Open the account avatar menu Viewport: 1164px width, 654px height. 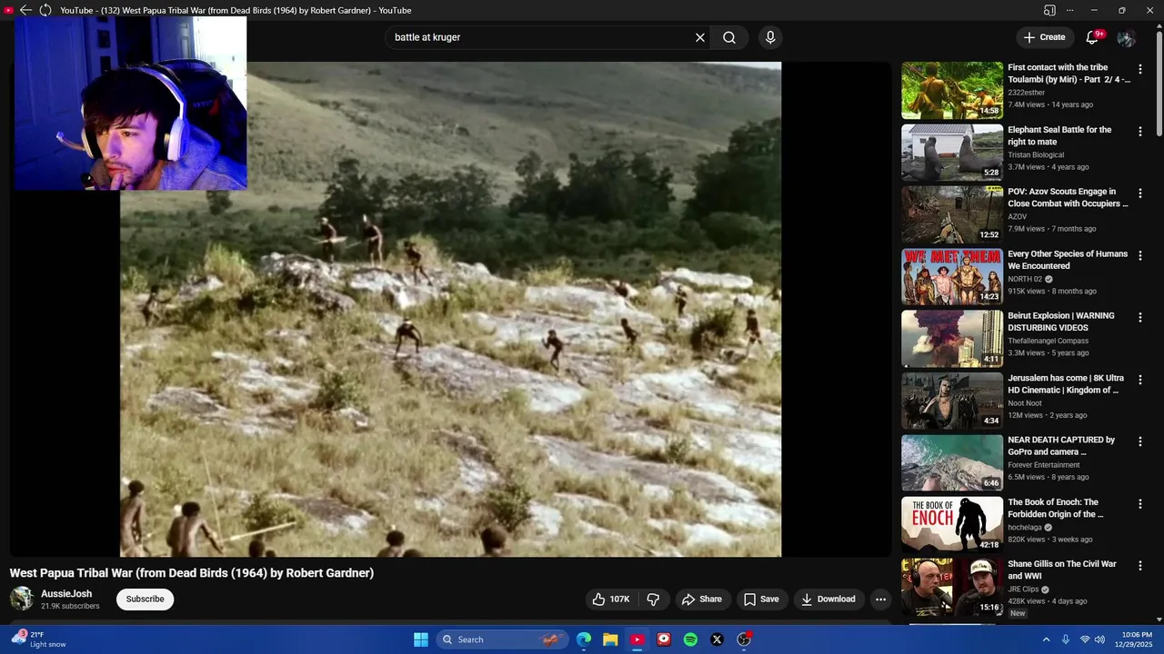tap(1126, 38)
